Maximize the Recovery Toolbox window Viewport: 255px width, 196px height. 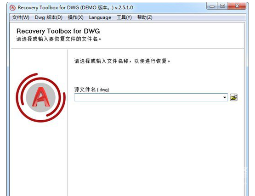point(222,6)
